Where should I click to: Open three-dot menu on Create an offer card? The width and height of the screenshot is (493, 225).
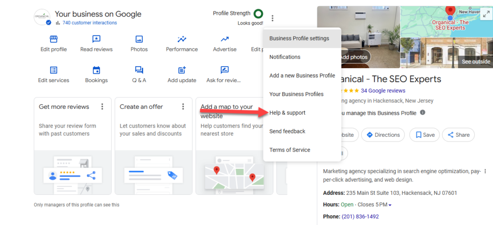coord(183,107)
